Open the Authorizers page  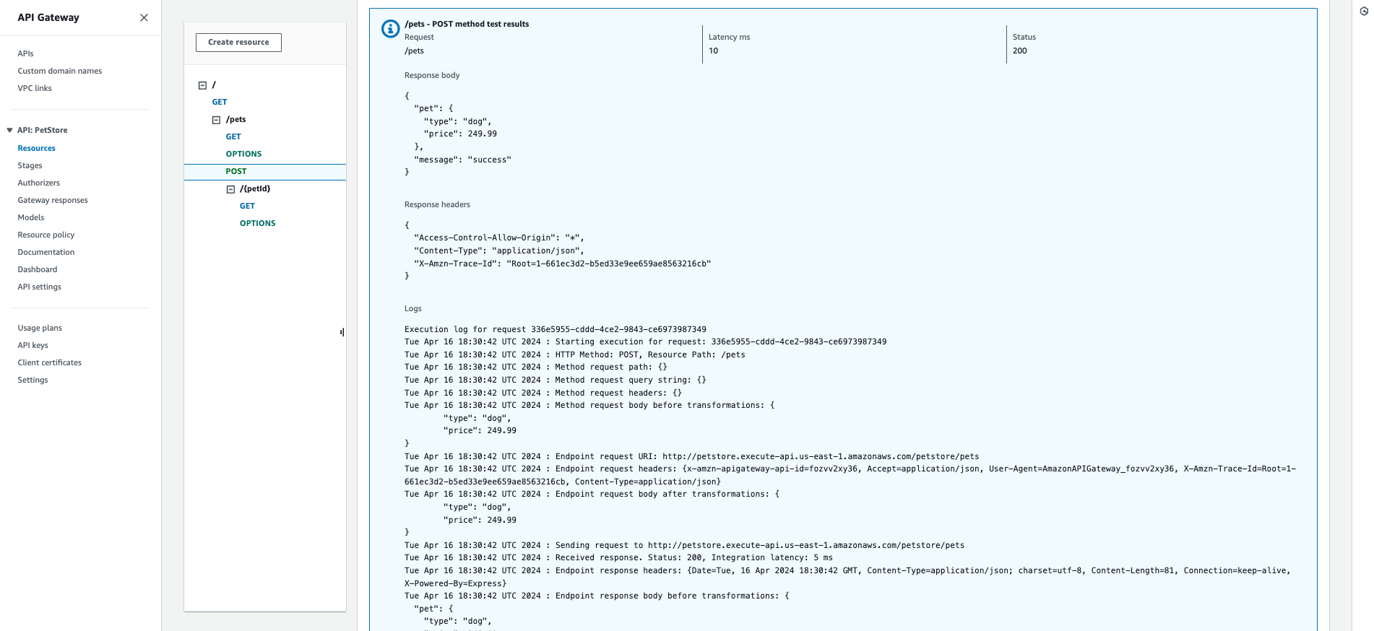(x=38, y=183)
